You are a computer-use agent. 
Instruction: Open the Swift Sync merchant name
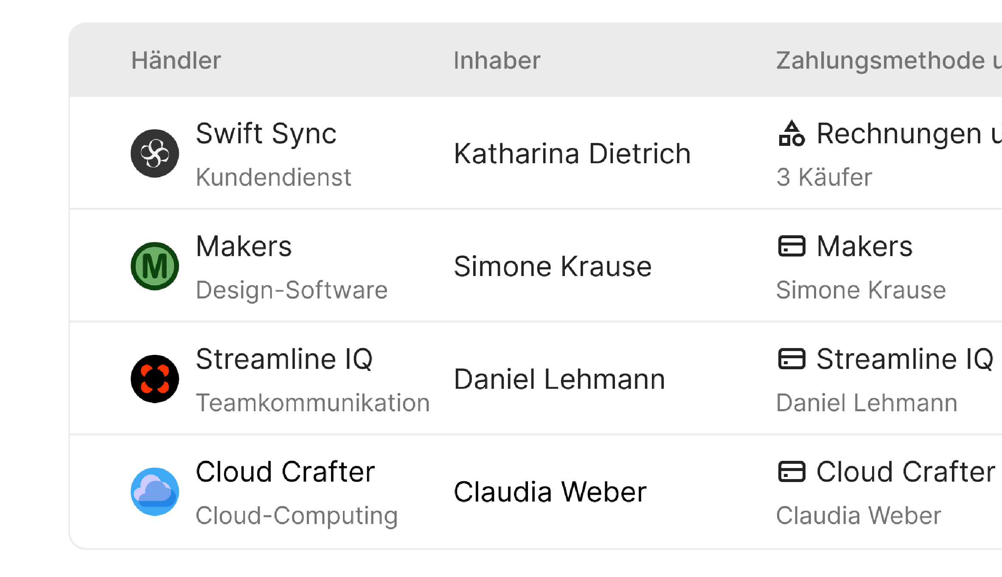[266, 134]
